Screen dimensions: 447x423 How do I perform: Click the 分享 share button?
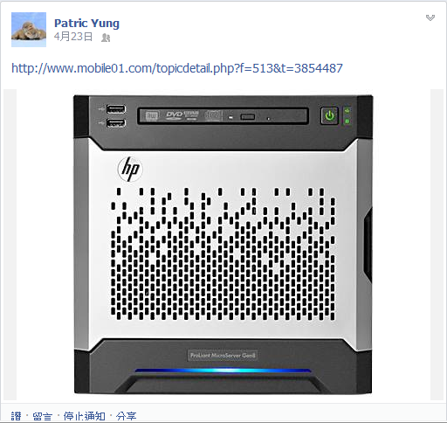pyautogui.click(x=126, y=416)
